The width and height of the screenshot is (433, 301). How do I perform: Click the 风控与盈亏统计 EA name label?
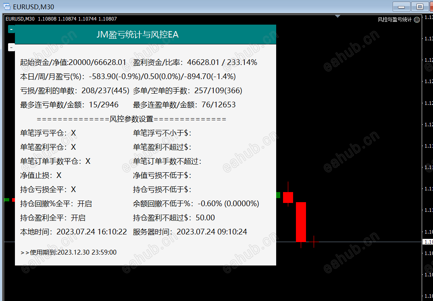pyautogui.click(x=395, y=20)
